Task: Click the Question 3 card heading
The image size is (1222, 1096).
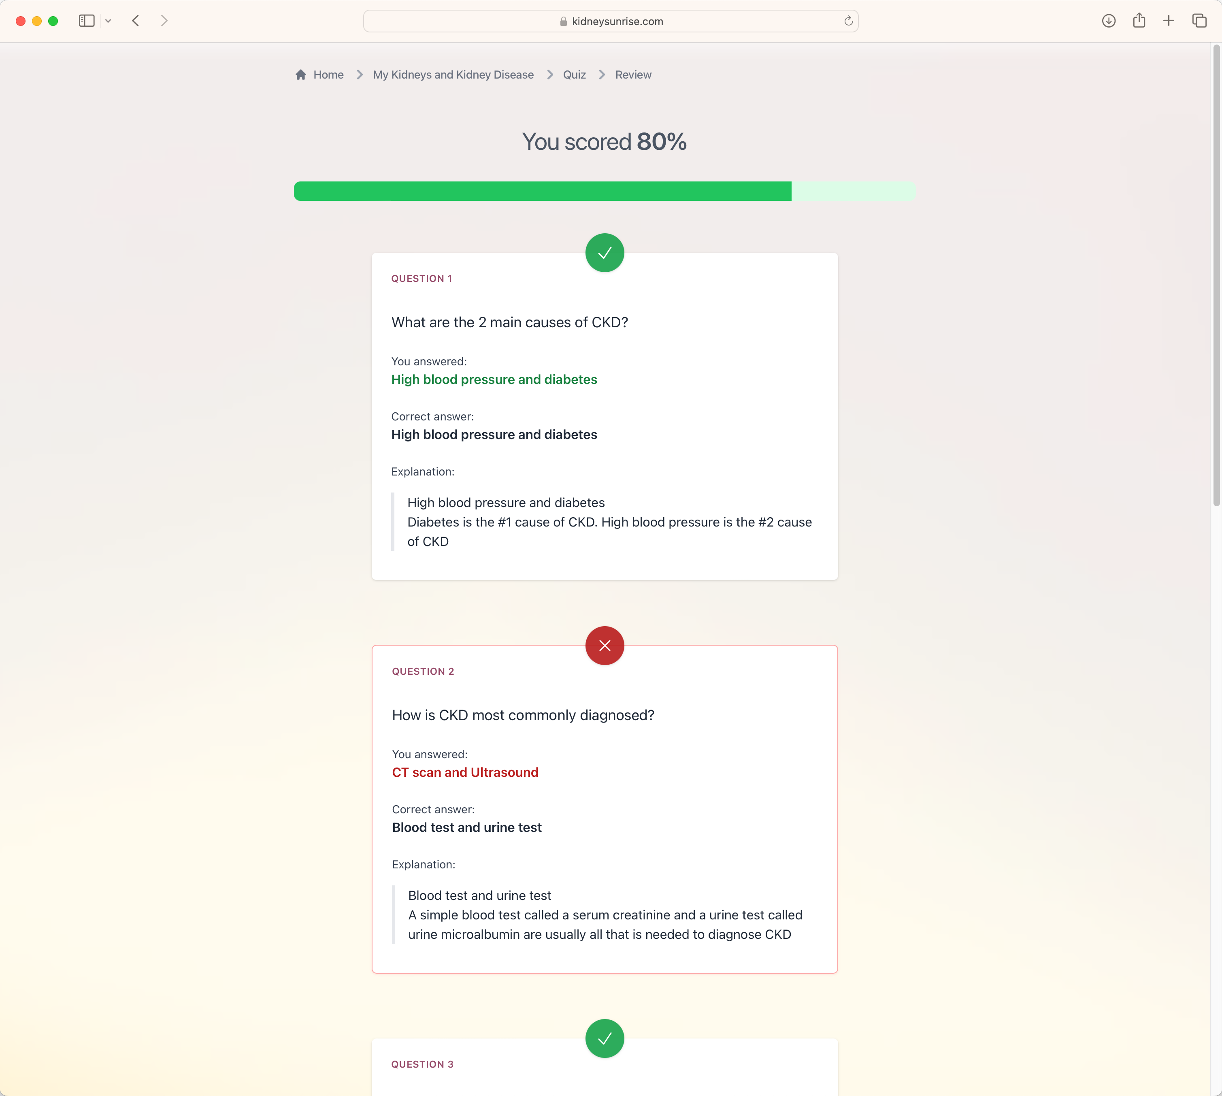Action: pos(423,1064)
